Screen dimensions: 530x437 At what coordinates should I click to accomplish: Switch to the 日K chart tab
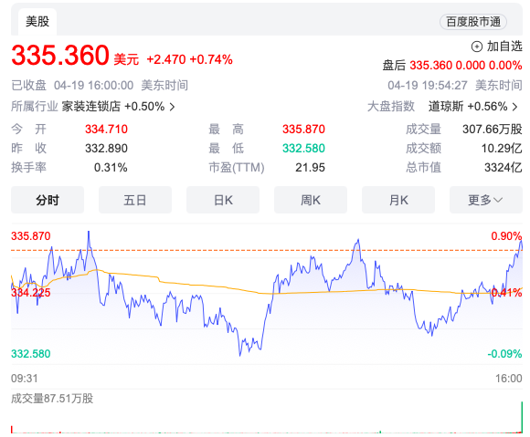(223, 200)
